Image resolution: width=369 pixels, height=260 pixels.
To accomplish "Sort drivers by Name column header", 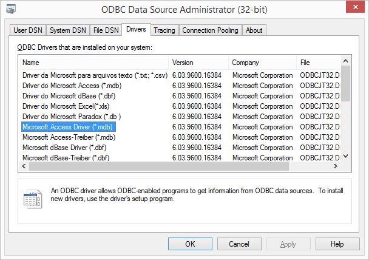I will tap(93, 63).
